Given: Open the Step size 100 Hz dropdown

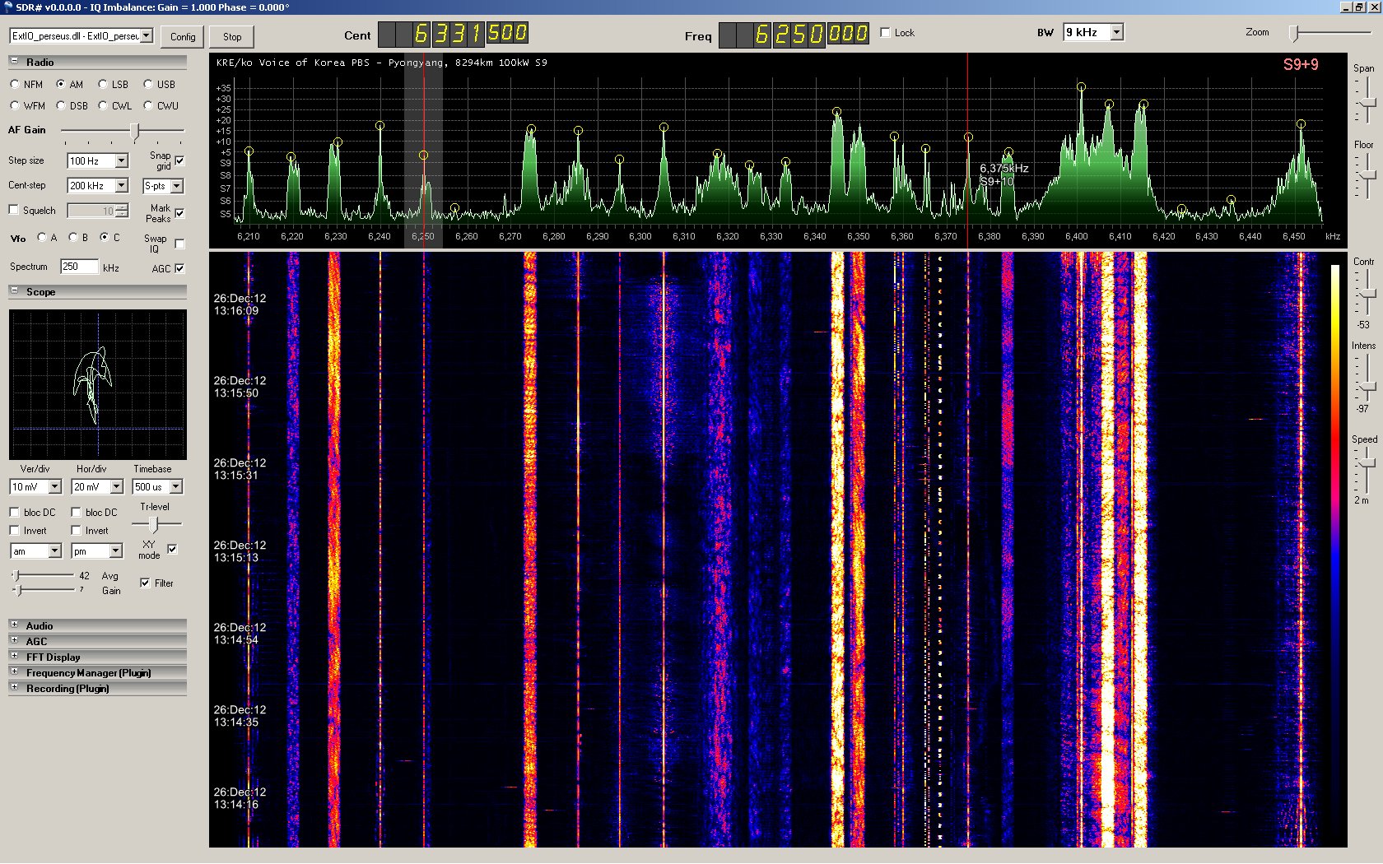Looking at the screenshot, I should tap(122, 161).
